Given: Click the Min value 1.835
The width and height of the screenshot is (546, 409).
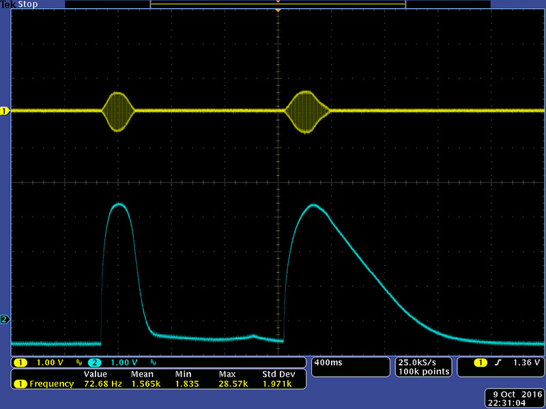Looking at the screenshot, I should [x=187, y=384].
